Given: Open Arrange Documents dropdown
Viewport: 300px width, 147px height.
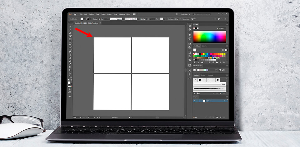Looking at the screenshot, I should click(x=135, y=14).
